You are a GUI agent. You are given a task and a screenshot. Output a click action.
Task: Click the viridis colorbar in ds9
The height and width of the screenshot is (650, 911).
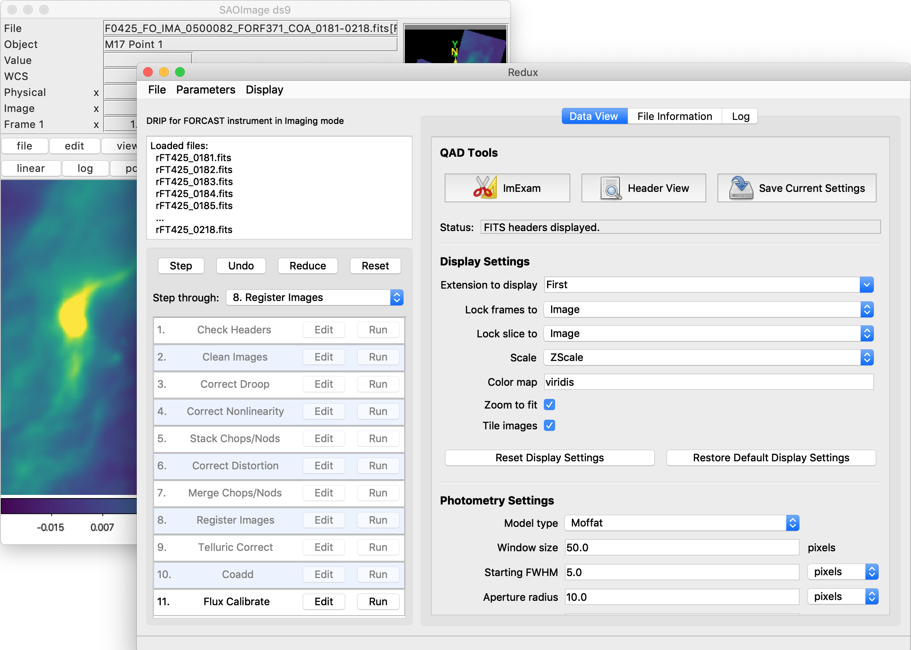[x=68, y=506]
